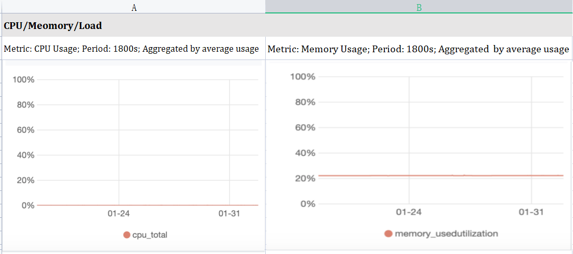
Task: Click the 01-24 date label on memory chart
Action: 408,212
